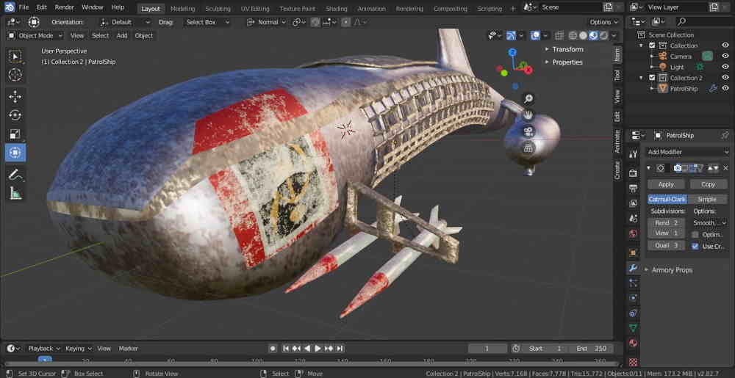The image size is (735, 378).
Task: Switch to the Sculpting workspace tab
Action: tap(218, 9)
